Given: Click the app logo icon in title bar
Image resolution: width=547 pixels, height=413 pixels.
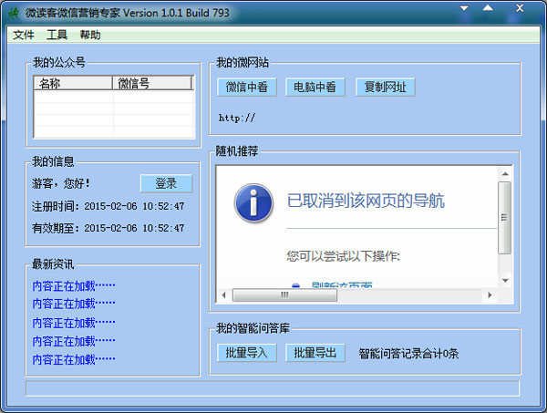Looking at the screenshot, I should click(x=14, y=14).
